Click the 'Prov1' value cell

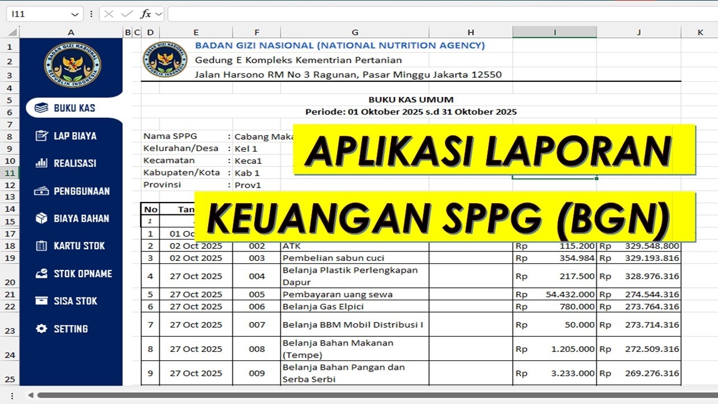248,185
